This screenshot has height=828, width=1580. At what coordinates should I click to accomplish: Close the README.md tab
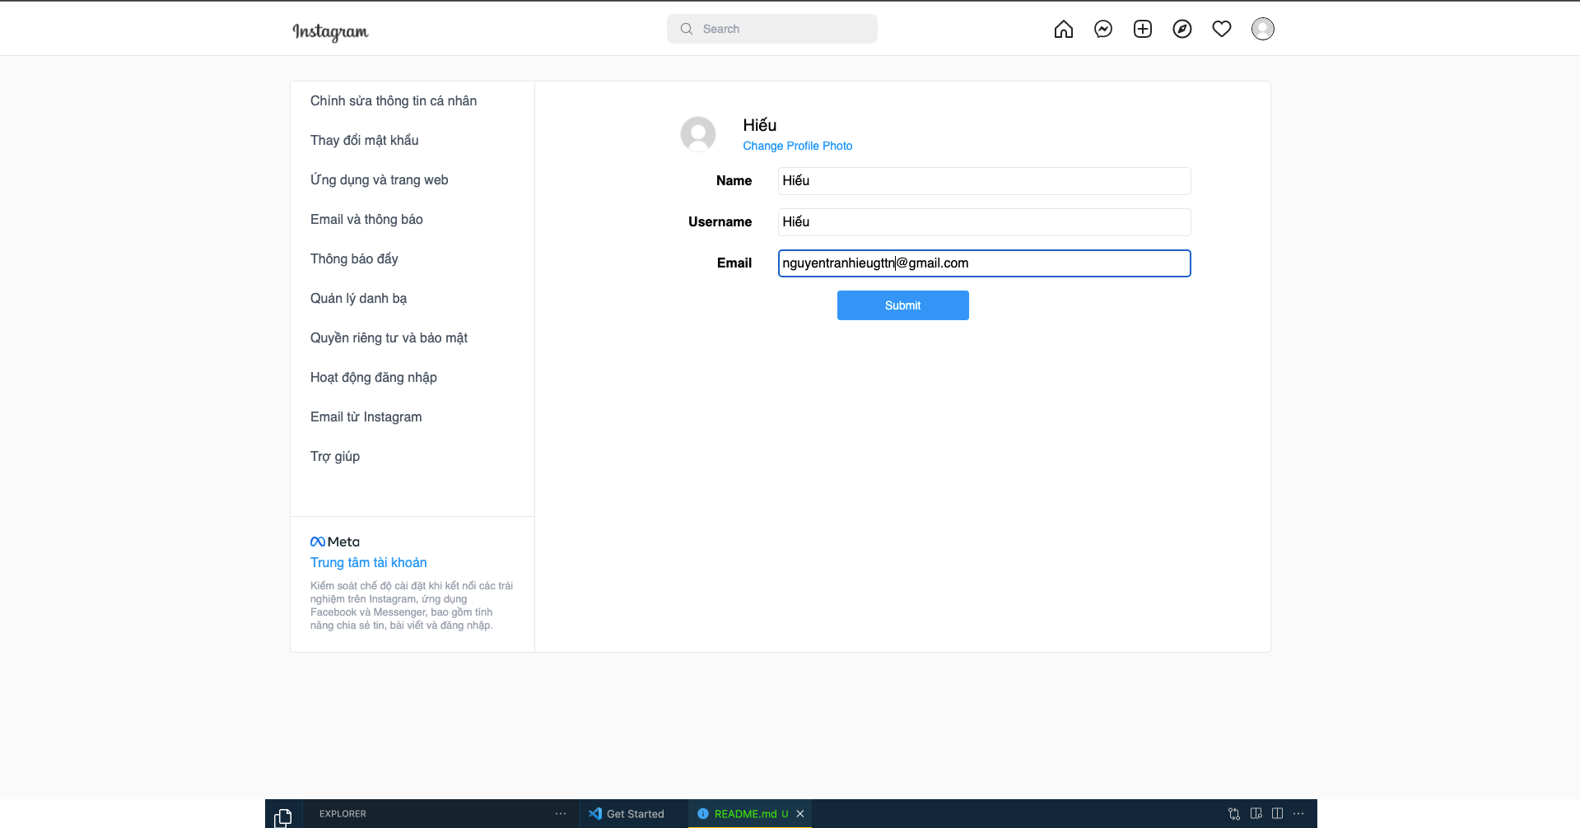[x=800, y=814]
